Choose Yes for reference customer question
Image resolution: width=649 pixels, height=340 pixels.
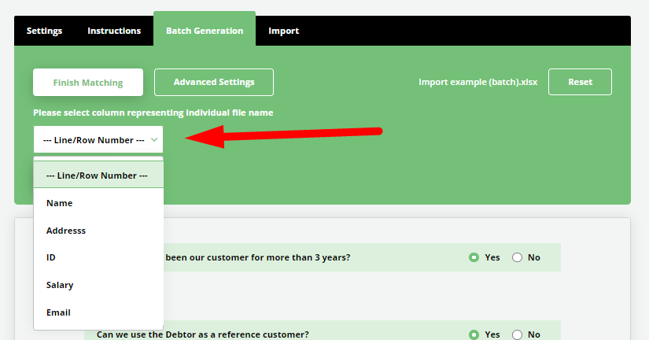click(474, 334)
